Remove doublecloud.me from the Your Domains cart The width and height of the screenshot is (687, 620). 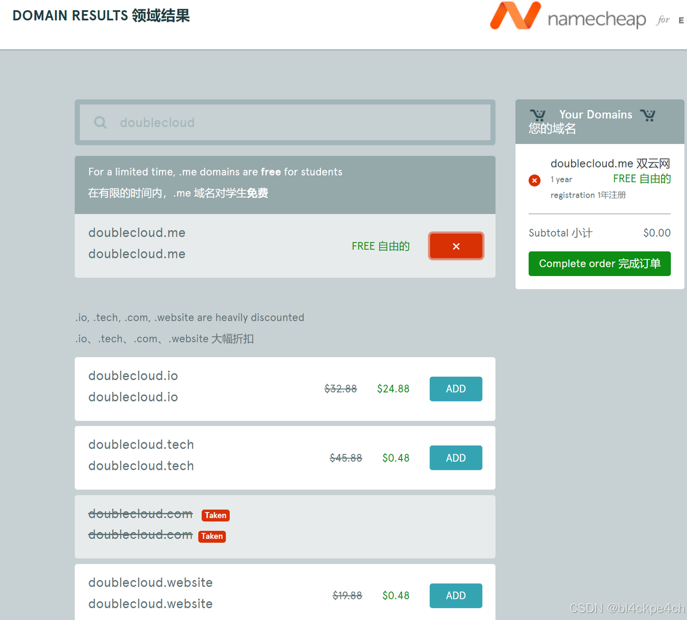[x=535, y=180]
